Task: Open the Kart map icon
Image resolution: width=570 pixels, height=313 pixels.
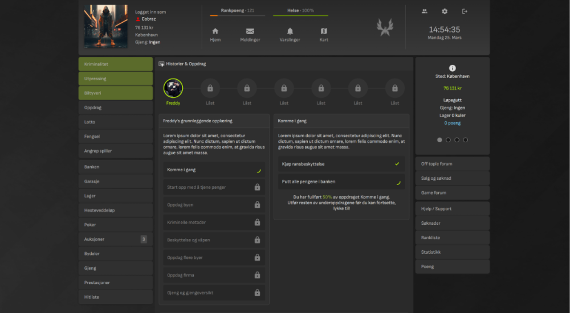Action: tap(324, 31)
